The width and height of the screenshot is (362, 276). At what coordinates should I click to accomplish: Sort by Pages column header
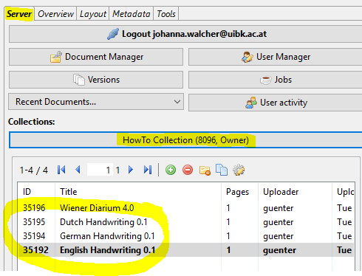[239, 192]
